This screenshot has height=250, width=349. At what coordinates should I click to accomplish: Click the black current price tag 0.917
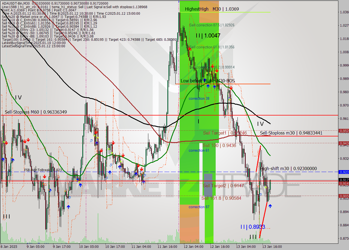[x=344, y=180]
